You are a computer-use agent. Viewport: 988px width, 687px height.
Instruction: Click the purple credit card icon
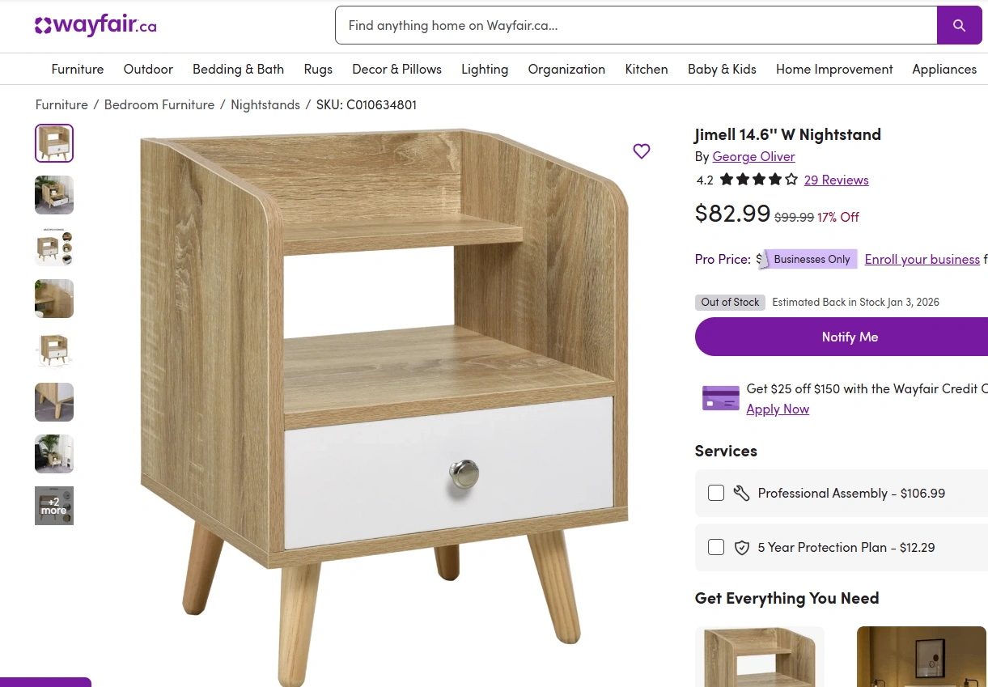coord(720,398)
